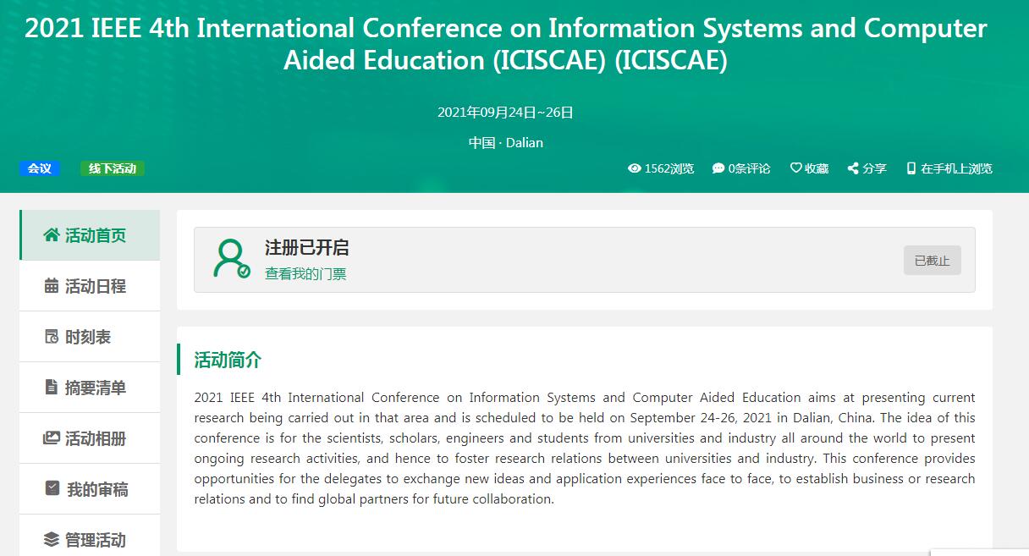Click the 查看我的门票 link
This screenshot has height=556, width=1029.
(305, 273)
